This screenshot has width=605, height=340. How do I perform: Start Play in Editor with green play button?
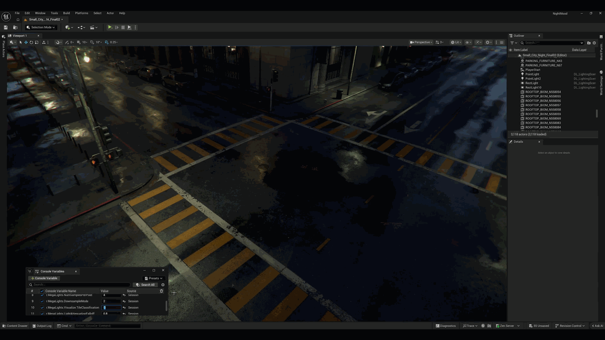point(110,27)
